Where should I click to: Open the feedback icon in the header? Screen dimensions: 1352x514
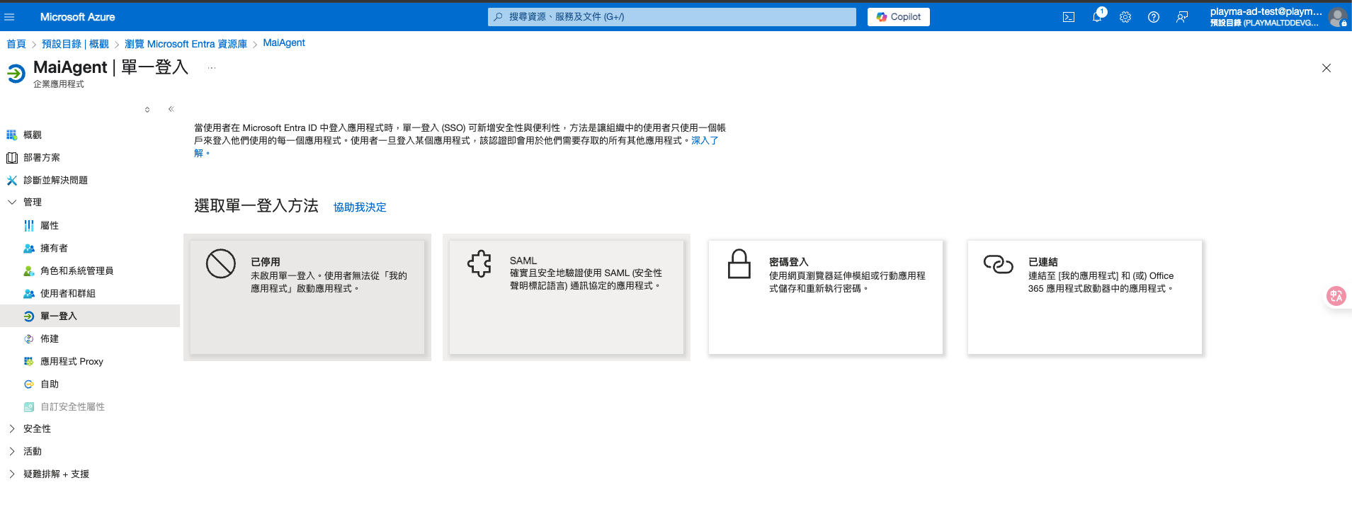click(1182, 17)
